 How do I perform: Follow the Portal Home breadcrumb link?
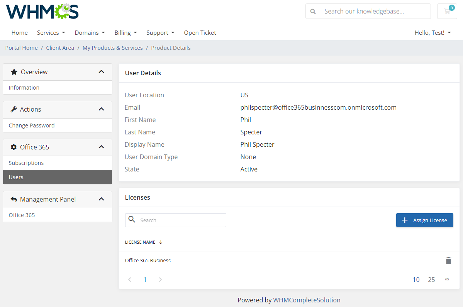22,48
